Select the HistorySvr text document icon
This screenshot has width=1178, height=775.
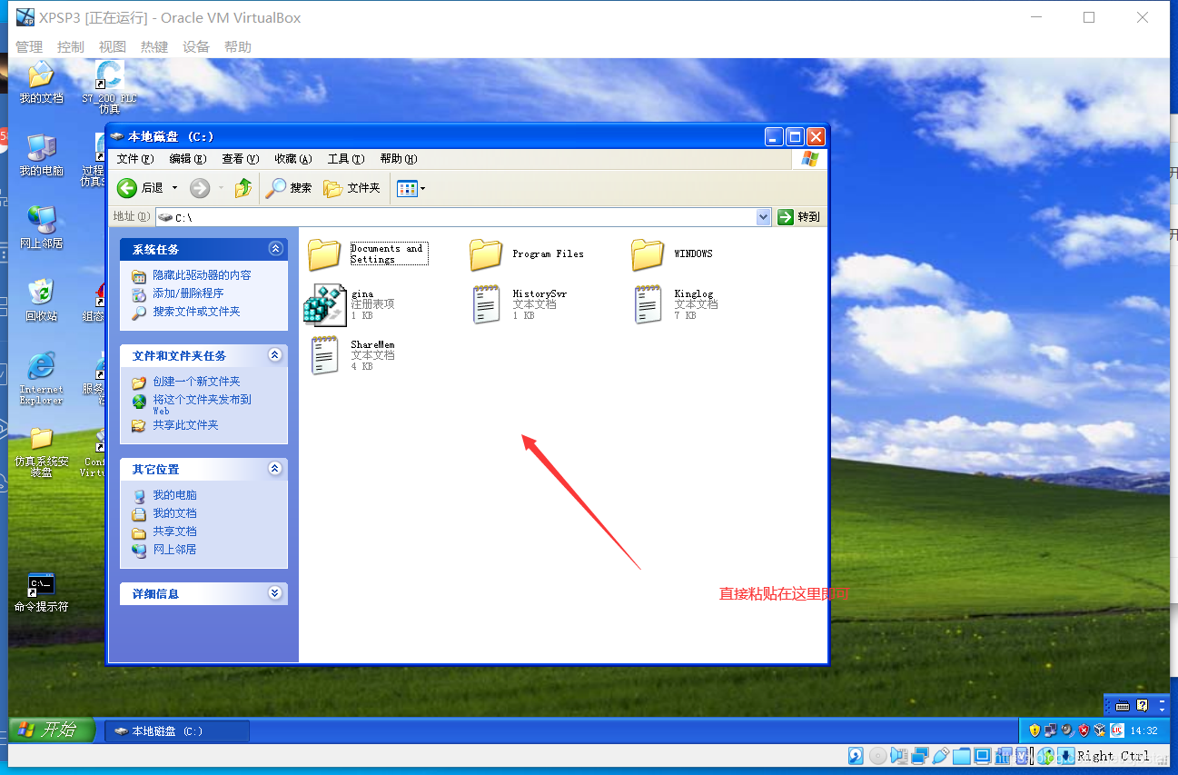pyautogui.click(x=487, y=304)
